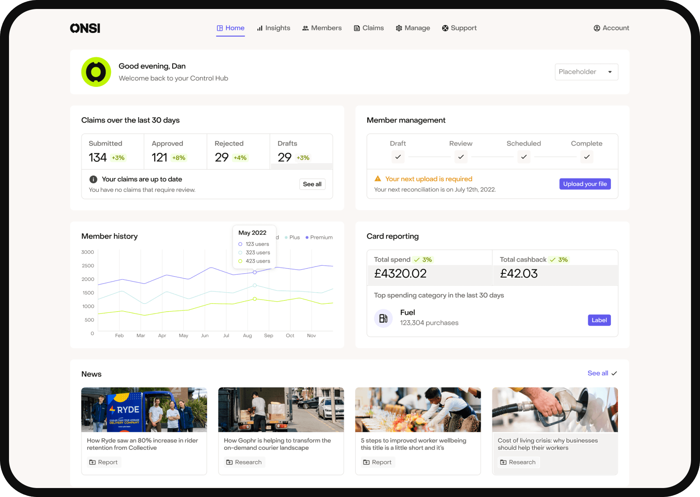Navigate to the Manage tab
This screenshot has width=700, height=497.
coord(413,28)
